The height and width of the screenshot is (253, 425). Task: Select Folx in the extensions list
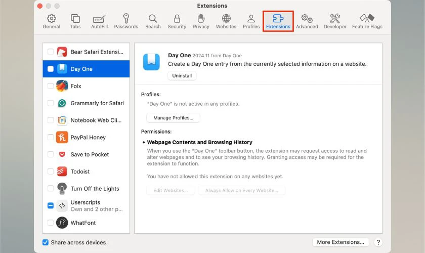[76, 86]
